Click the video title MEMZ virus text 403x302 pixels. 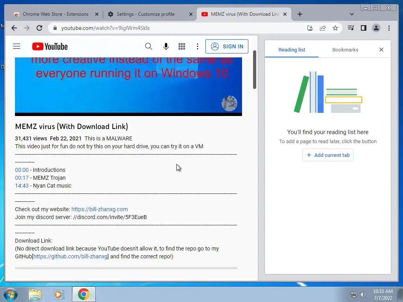point(72,126)
